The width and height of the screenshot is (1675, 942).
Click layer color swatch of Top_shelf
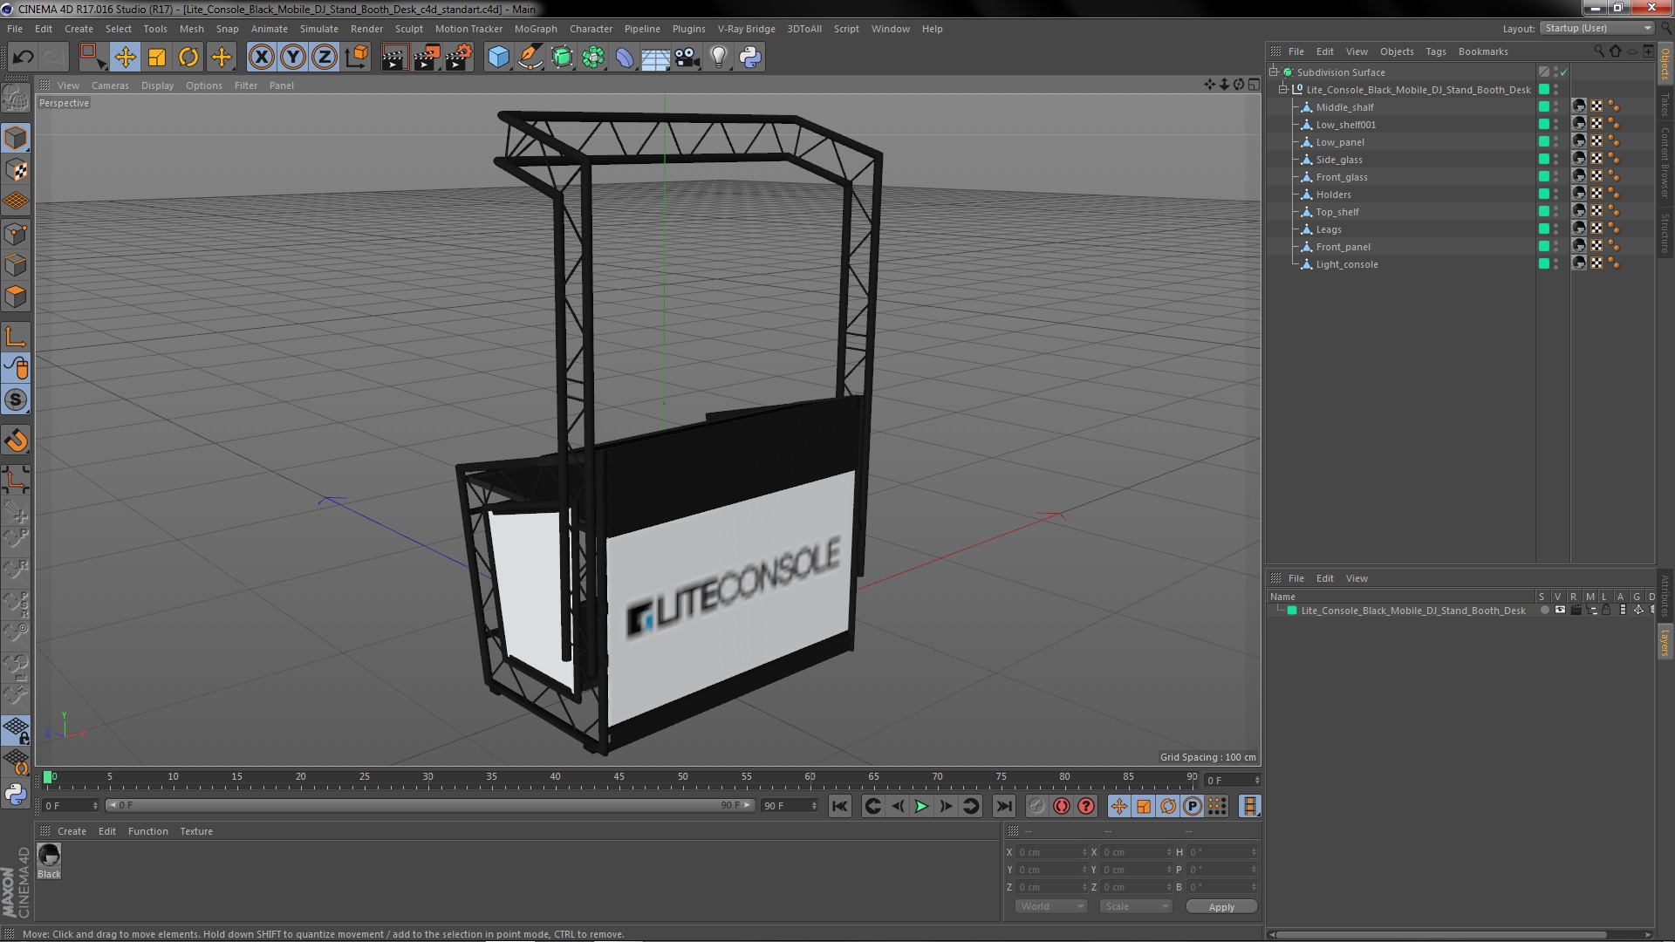pyautogui.click(x=1543, y=212)
